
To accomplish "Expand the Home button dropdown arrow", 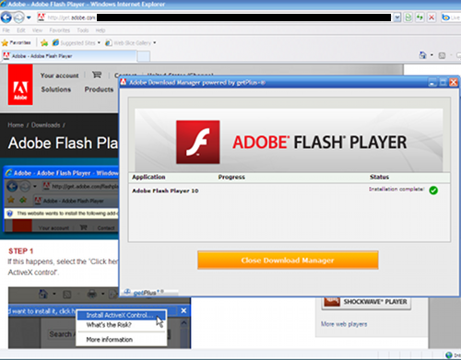I will pyautogui.click(x=431, y=55).
